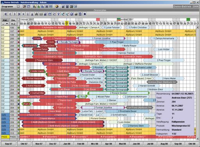Switch to Nov 07 month tab

(x=39, y=144)
